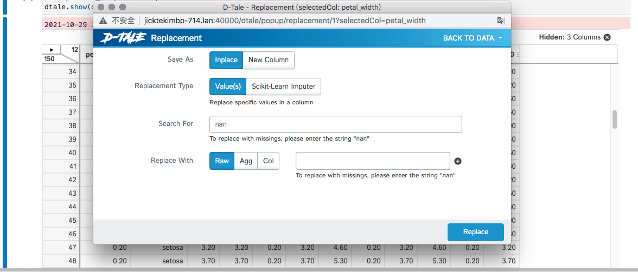This screenshot has height=272, width=638.
Task: Select Inplace save option
Action: pyautogui.click(x=226, y=60)
